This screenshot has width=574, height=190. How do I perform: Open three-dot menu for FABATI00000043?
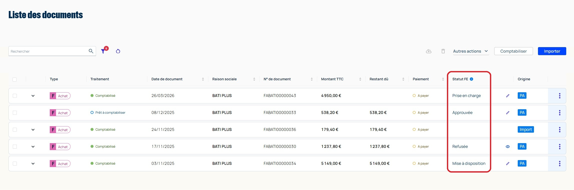coord(560,96)
